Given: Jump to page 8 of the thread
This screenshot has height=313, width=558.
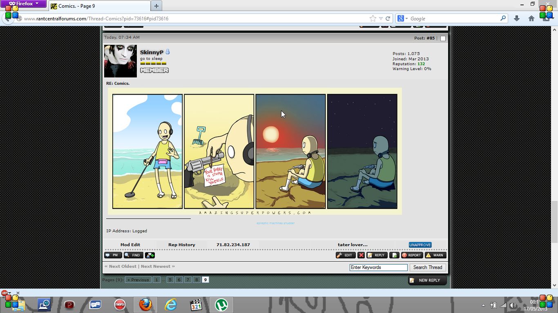Looking at the screenshot, I should (196, 280).
